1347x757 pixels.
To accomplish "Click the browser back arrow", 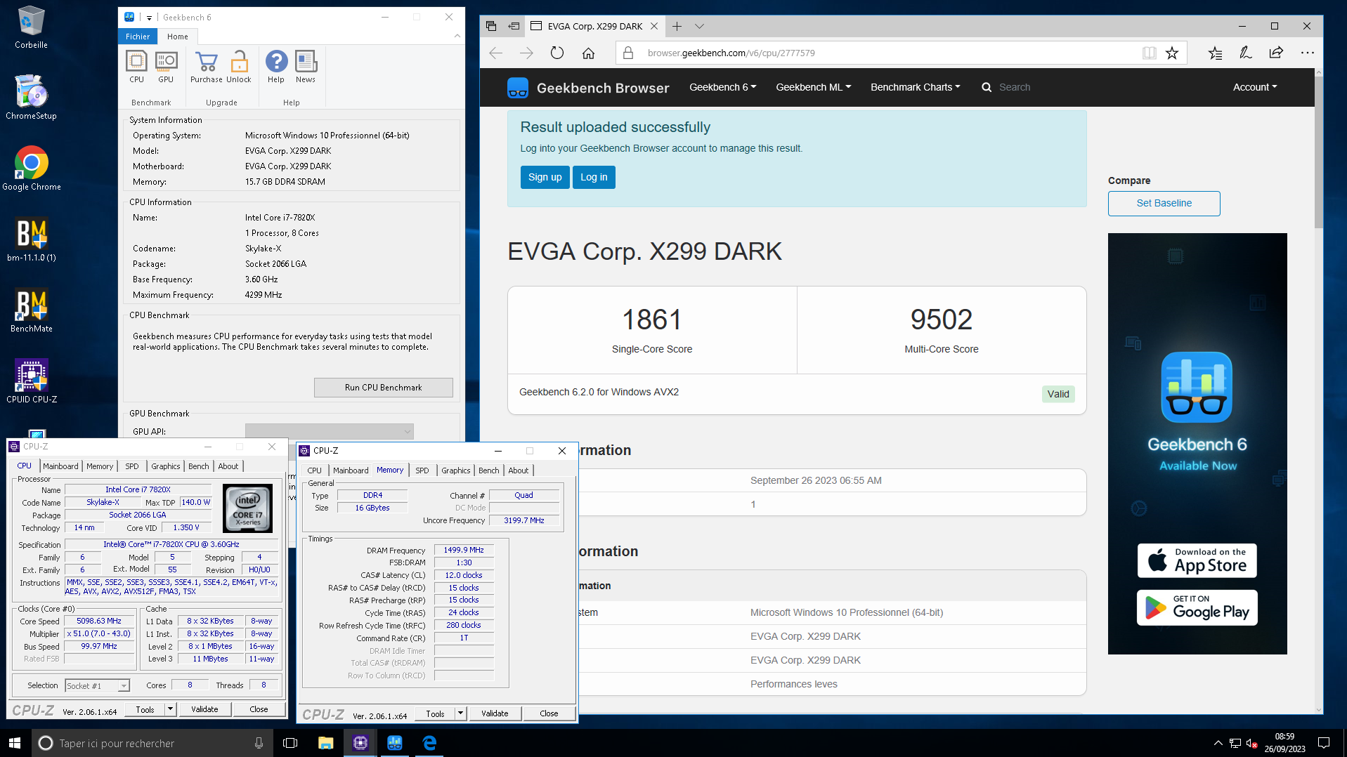I will tap(496, 53).
